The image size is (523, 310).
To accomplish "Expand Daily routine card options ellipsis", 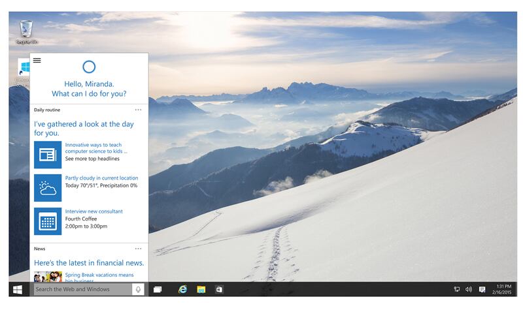I will (138, 110).
